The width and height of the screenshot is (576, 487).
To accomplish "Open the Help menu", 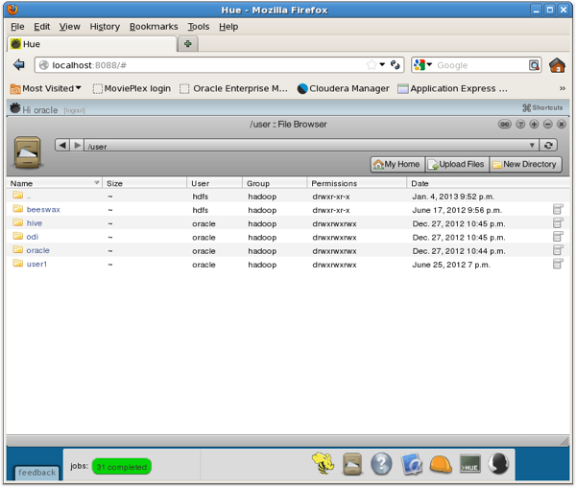I will pyautogui.click(x=228, y=27).
